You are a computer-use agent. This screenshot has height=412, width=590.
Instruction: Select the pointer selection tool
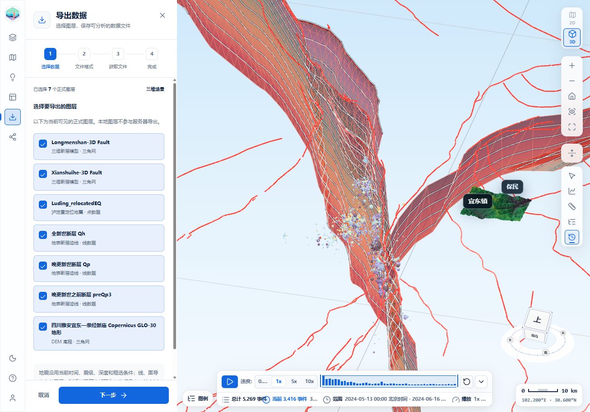[572, 176]
